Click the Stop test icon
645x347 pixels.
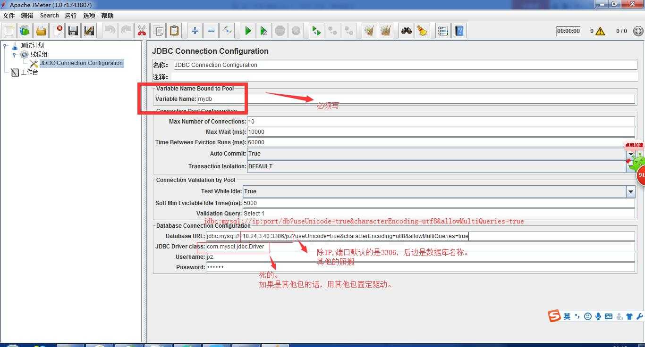[280, 31]
